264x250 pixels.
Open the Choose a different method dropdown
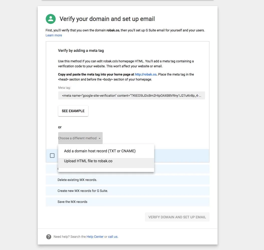click(x=77, y=138)
